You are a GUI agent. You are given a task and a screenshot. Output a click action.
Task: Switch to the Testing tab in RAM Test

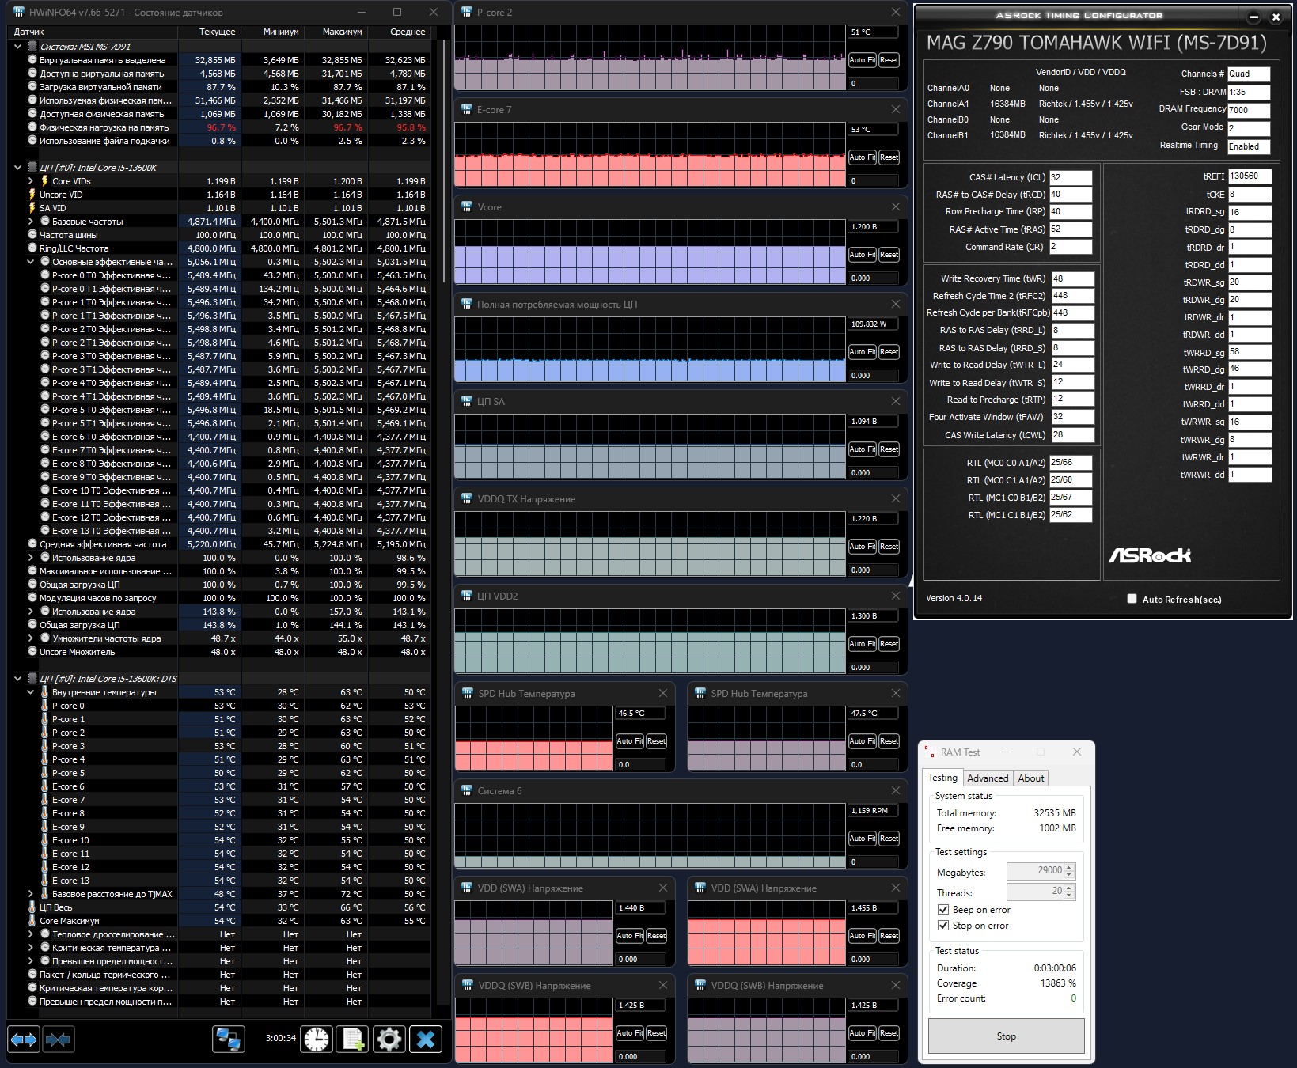[x=942, y=778]
